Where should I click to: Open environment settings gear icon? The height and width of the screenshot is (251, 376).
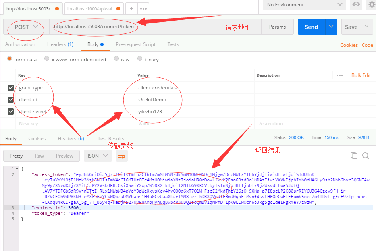[x=372, y=4]
